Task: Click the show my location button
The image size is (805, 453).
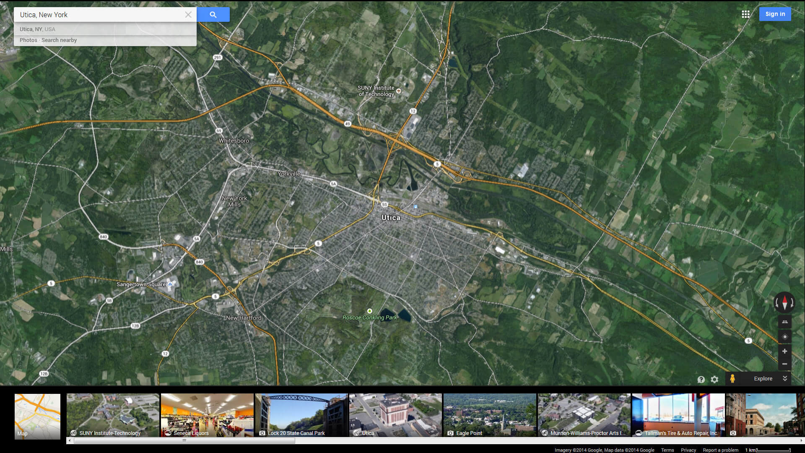Action: 784,337
